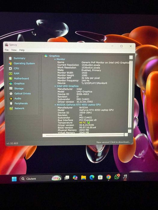This screenshot has width=158, height=210.
Task: Open the Help menu
Action: 22,50
